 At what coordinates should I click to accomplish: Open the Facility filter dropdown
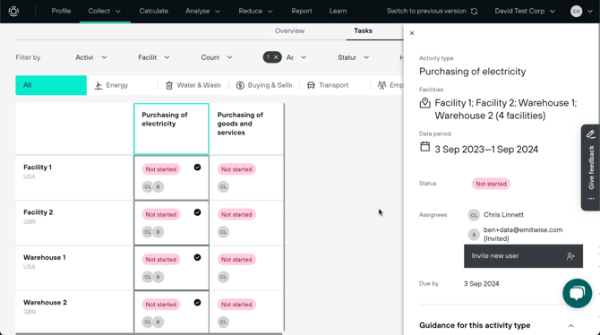[x=154, y=57]
